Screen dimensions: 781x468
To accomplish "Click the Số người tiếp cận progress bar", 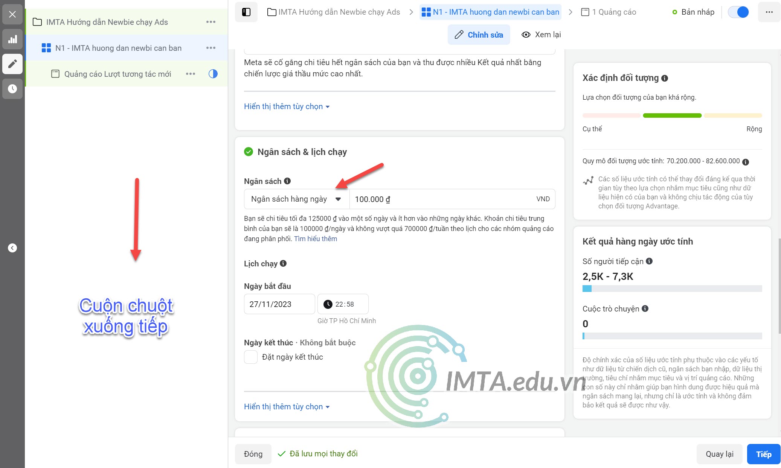I will coord(672,289).
